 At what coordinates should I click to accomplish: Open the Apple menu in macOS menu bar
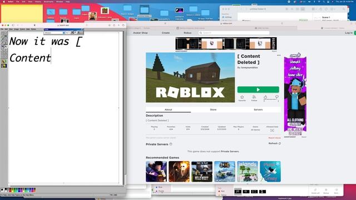4,2
